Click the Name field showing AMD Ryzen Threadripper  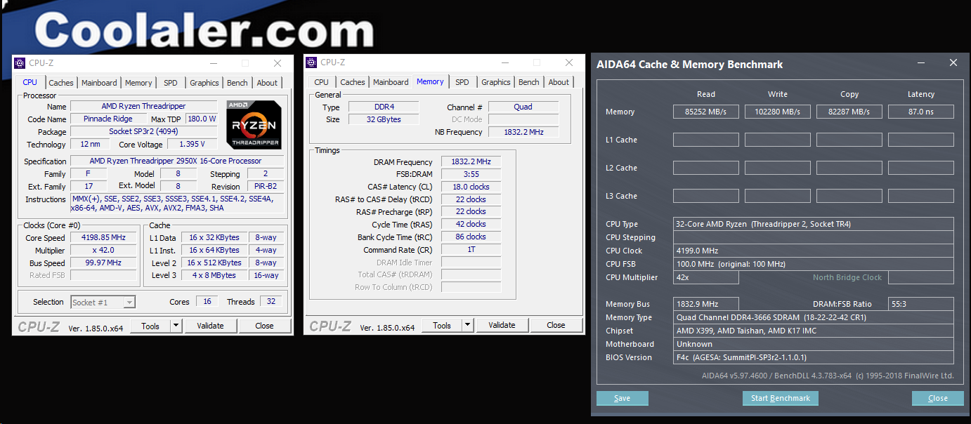click(x=144, y=106)
